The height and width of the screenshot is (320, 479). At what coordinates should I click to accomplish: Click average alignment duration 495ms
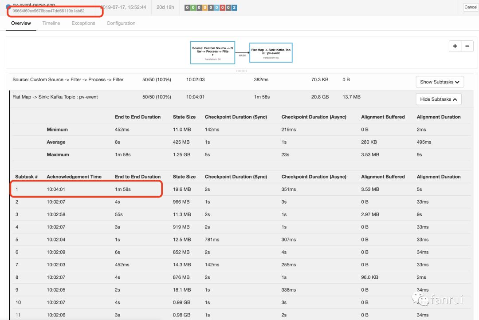point(424,142)
